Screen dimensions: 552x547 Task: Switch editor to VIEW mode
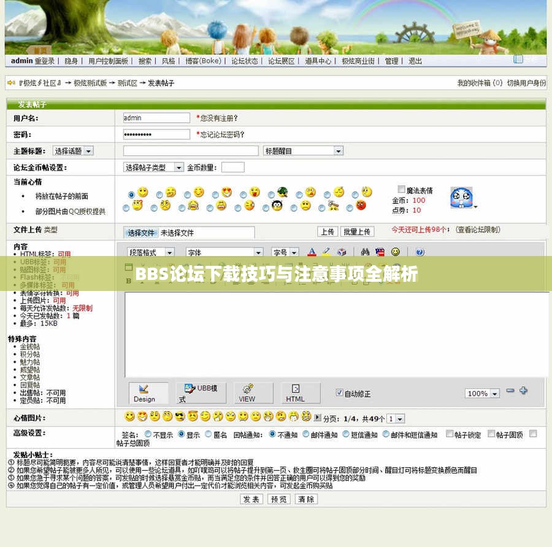[x=253, y=393]
